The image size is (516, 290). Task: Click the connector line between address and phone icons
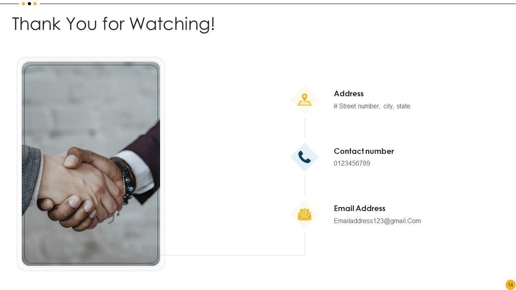click(305, 128)
